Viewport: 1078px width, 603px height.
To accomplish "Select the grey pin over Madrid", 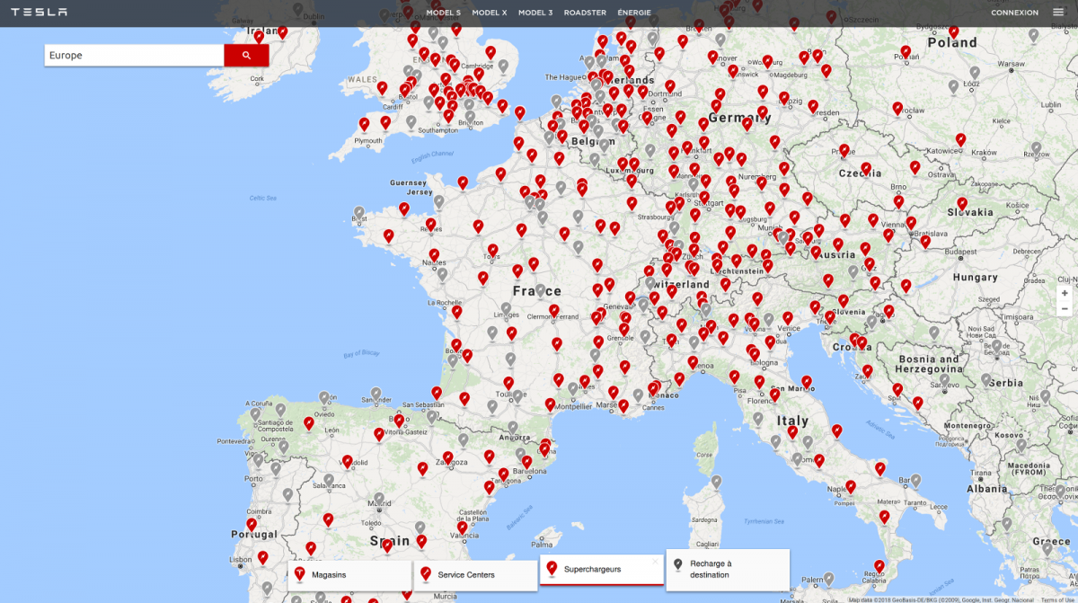I will pos(379,499).
